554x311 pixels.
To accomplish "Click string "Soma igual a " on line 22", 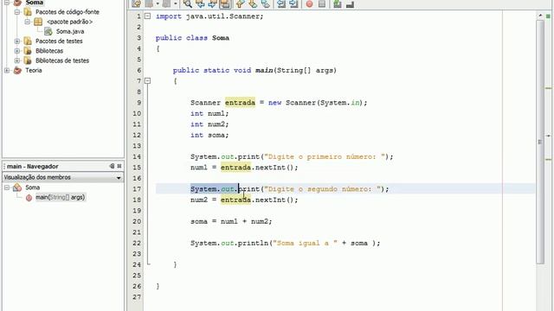I will (305, 244).
